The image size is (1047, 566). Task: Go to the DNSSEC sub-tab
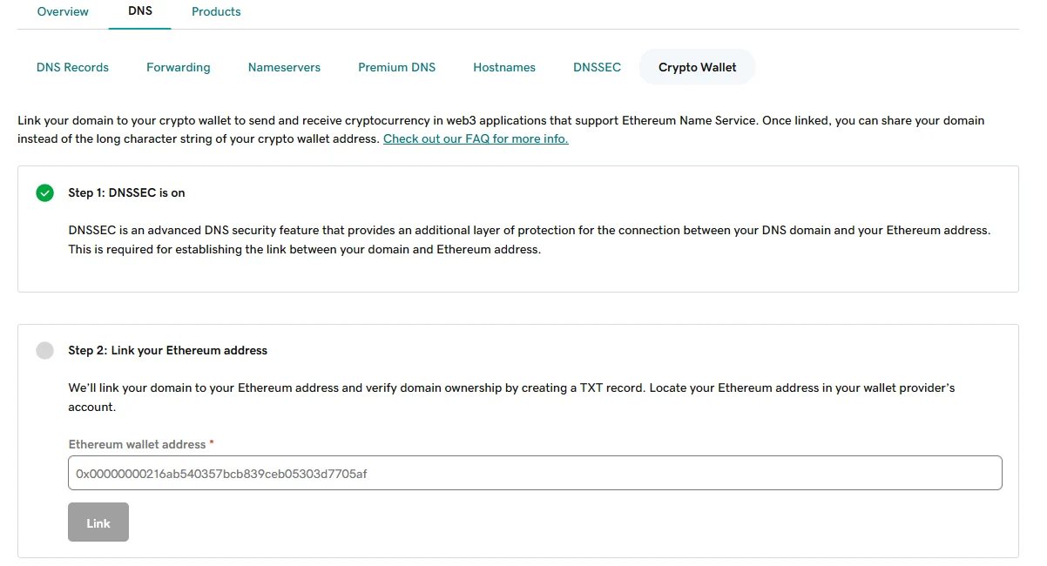[x=597, y=67]
